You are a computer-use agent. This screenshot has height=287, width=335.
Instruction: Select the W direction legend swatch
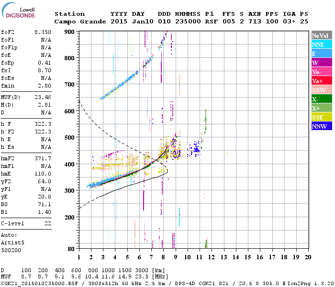(322, 63)
